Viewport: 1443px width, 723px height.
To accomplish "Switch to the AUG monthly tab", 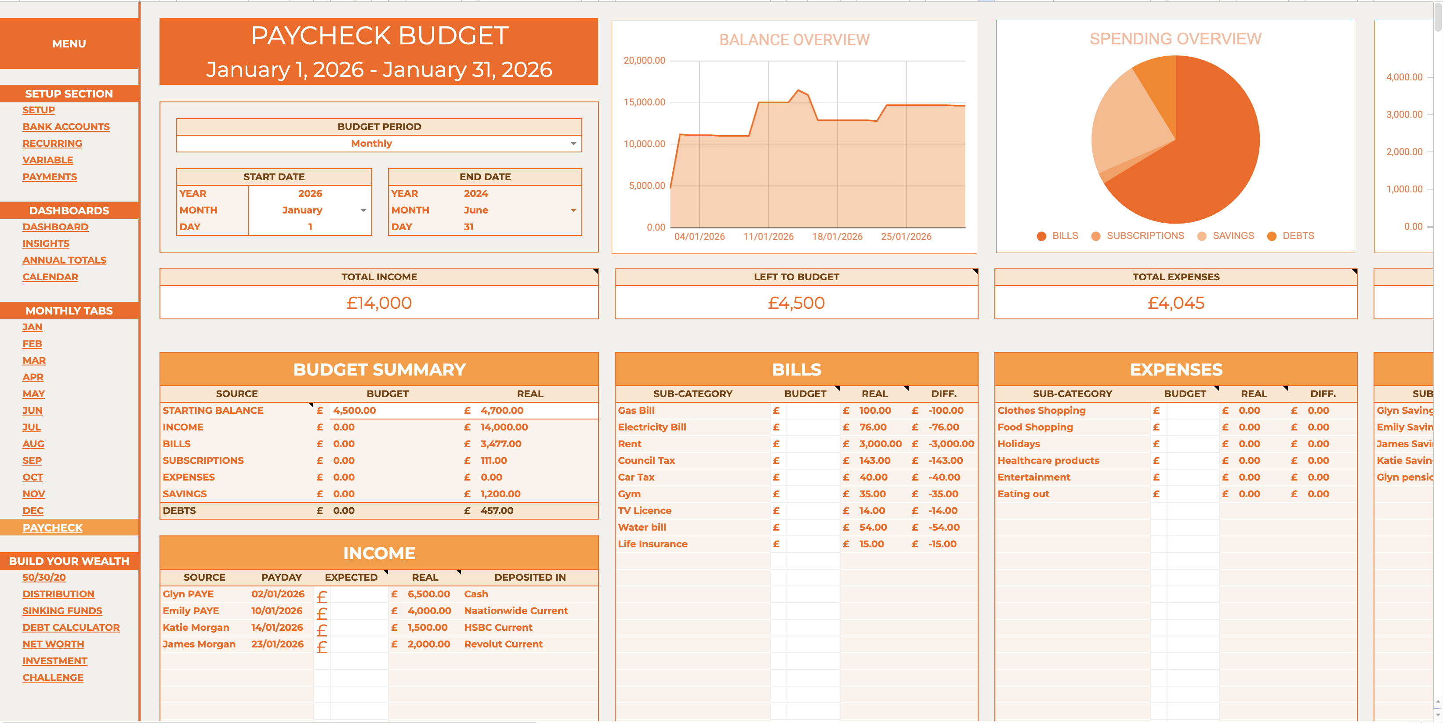I will tap(33, 444).
